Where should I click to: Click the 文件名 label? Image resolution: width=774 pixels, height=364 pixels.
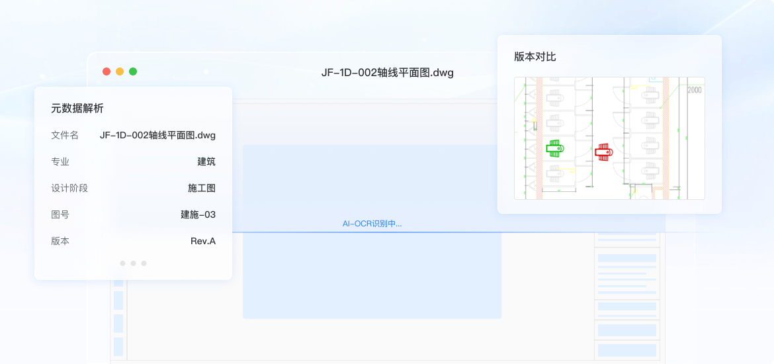point(65,135)
